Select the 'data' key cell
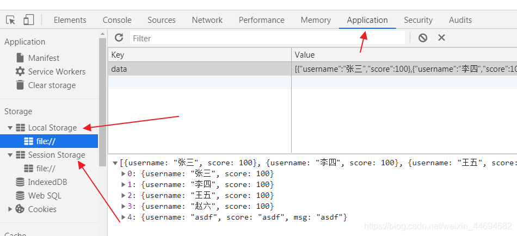The height and width of the screenshot is (236, 517). click(x=200, y=69)
